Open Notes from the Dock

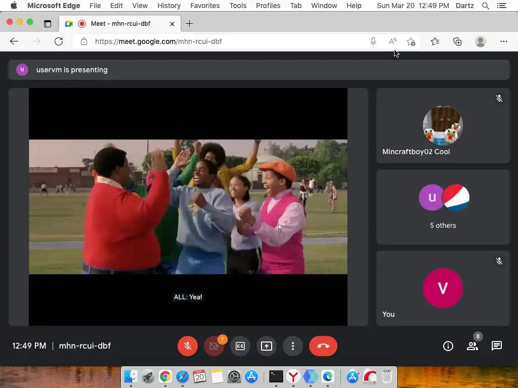point(217,376)
